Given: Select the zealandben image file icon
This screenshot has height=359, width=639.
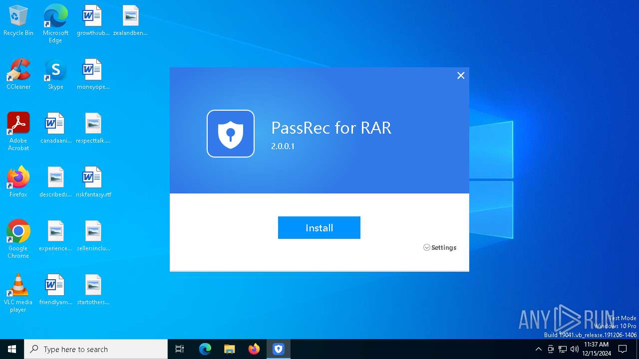Looking at the screenshot, I should pos(130,21).
